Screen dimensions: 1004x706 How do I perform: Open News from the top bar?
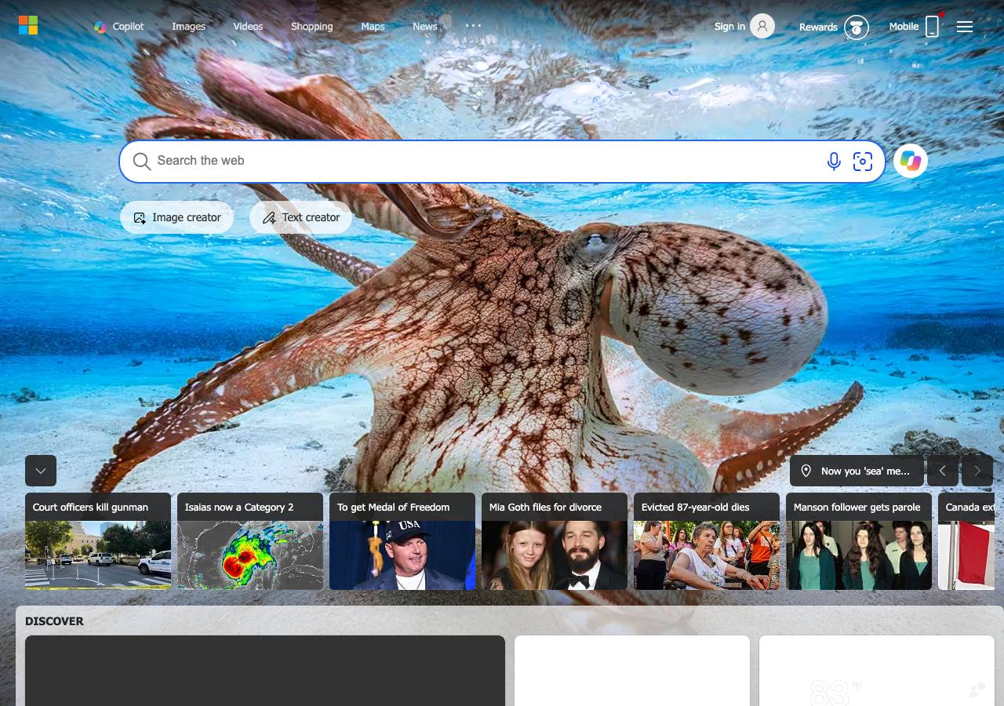click(x=425, y=27)
